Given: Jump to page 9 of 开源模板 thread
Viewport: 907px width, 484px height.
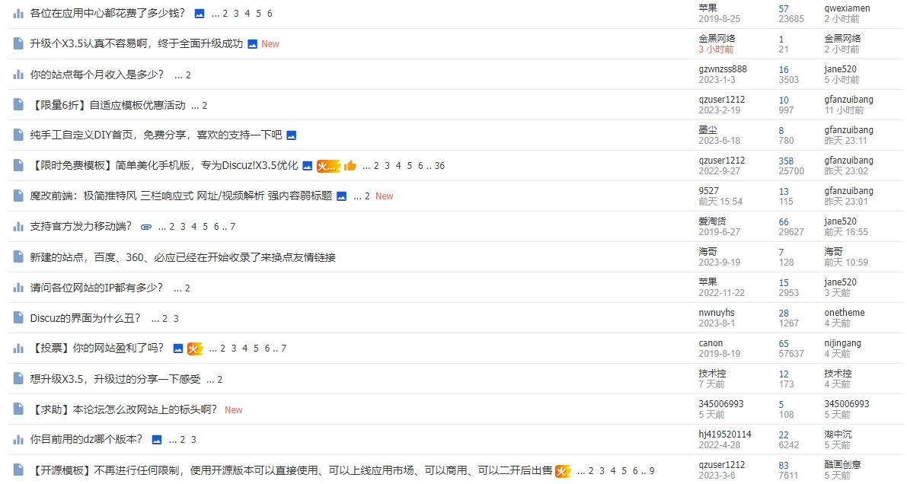Looking at the screenshot, I should pyautogui.click(x=652, y=470).
